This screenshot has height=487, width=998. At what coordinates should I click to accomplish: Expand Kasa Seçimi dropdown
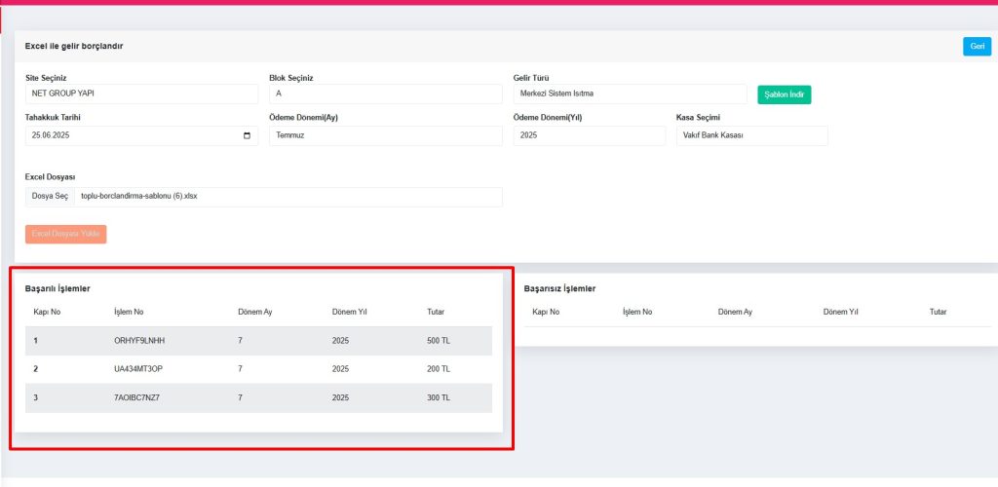pyautogui.click(x=751, y=135)
